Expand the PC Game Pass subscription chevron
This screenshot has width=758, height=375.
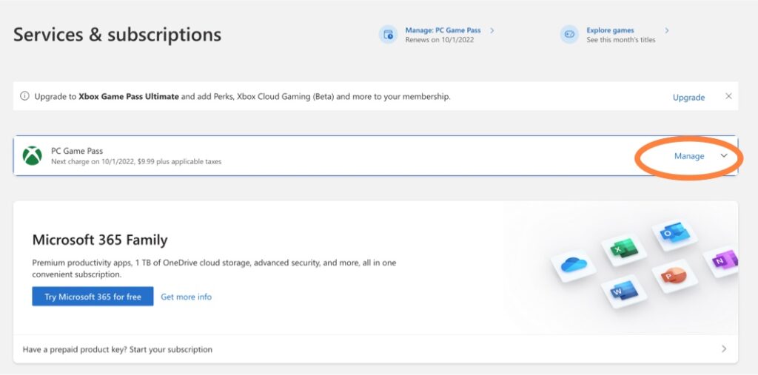coord(724,155)
